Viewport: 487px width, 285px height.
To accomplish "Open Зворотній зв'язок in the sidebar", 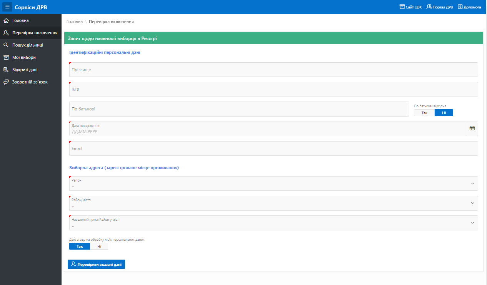I will pos(31,82).
